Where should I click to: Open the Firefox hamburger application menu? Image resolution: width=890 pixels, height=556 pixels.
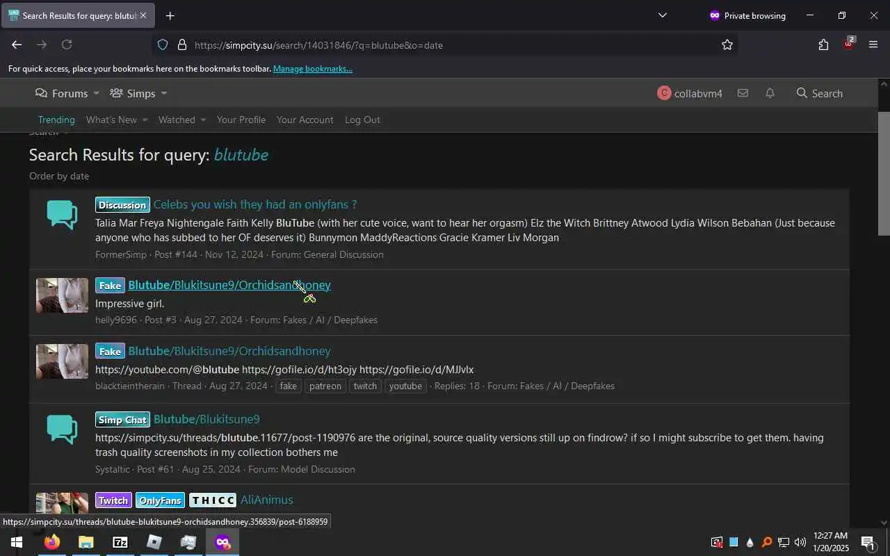click(873, 44)
